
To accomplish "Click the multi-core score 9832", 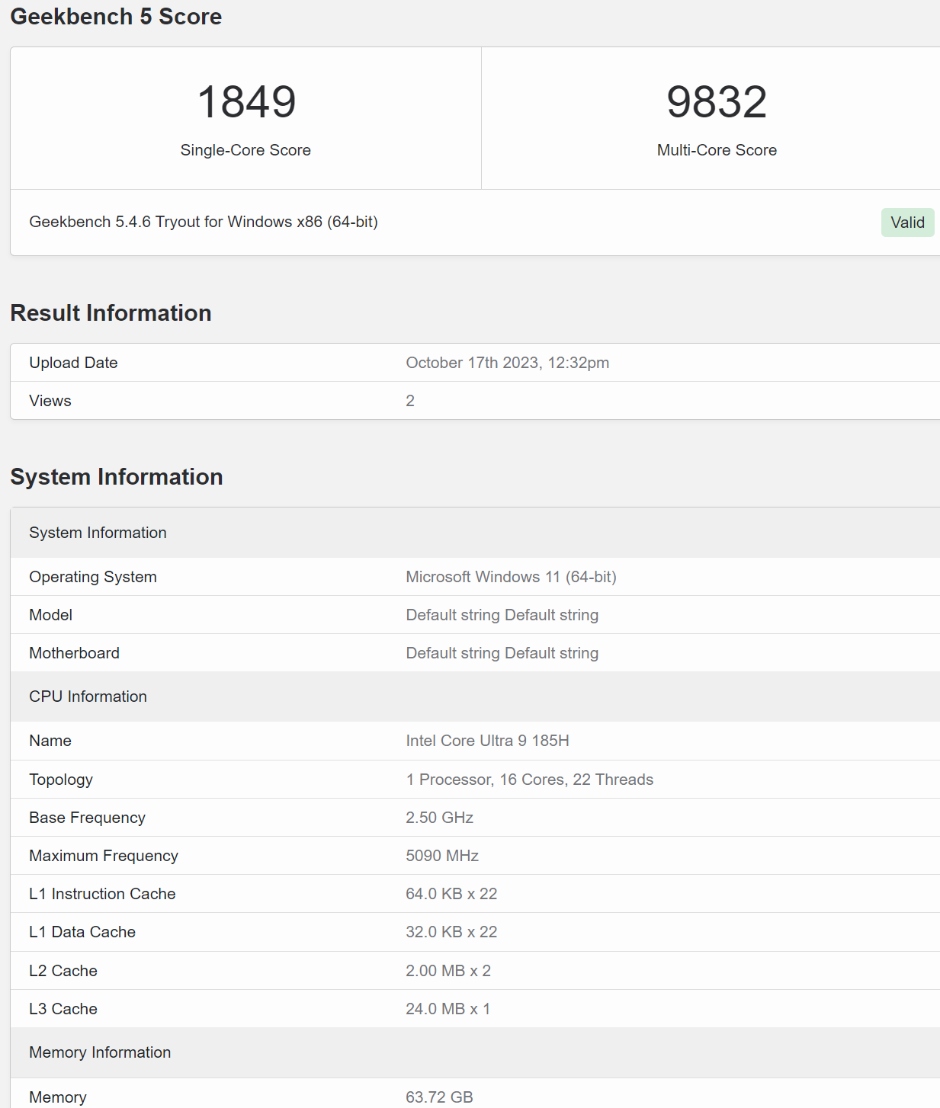I will [717, 102].
